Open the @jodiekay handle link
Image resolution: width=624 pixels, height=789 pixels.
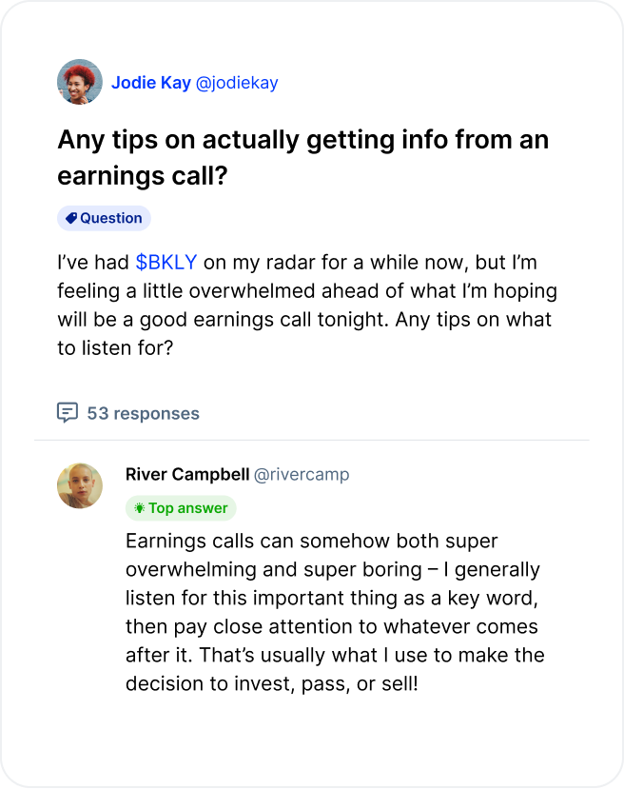point(237,83)
